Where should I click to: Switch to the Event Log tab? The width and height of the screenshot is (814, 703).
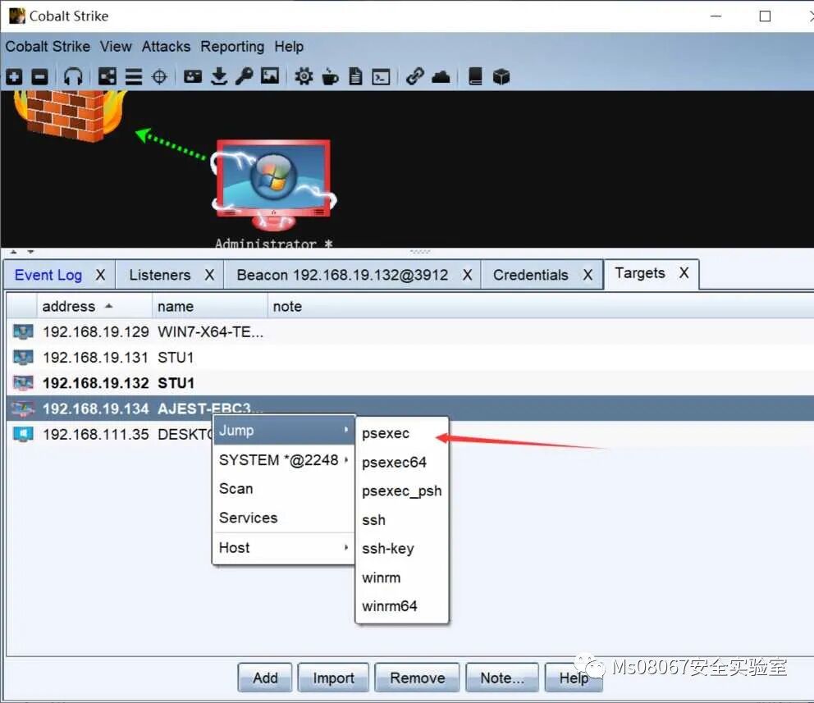48,275
